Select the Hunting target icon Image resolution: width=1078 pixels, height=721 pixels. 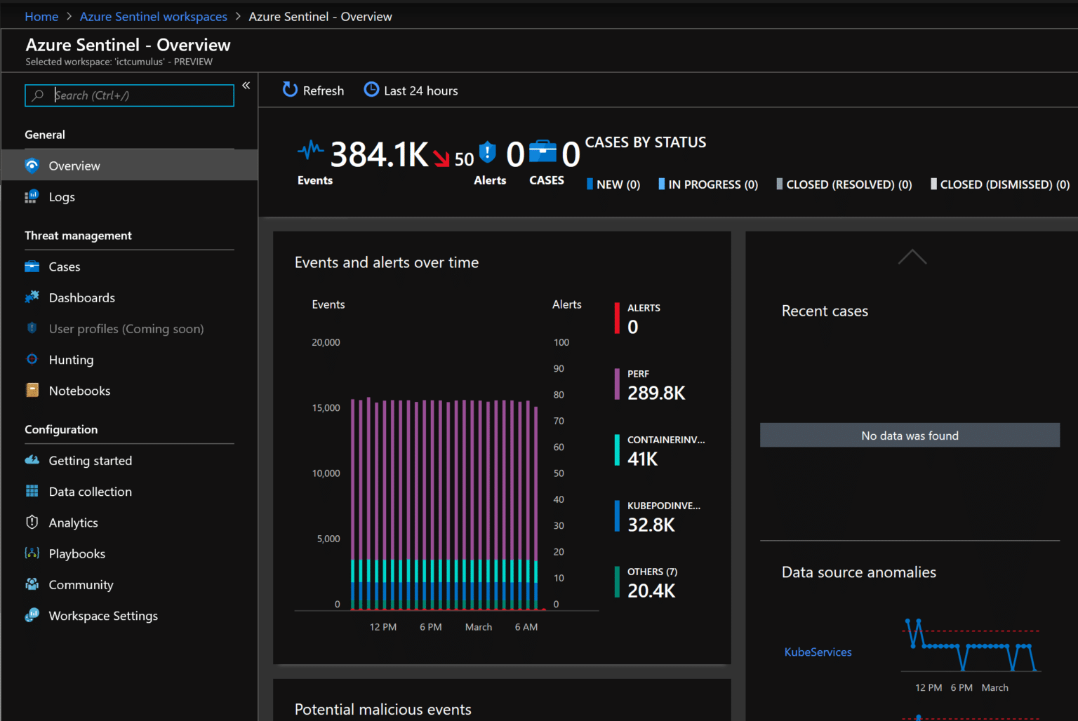[x=32, y=359]
